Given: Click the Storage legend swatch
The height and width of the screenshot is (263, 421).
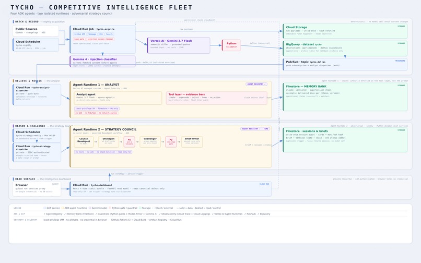Looking at the screenshot, I should 140,208.
